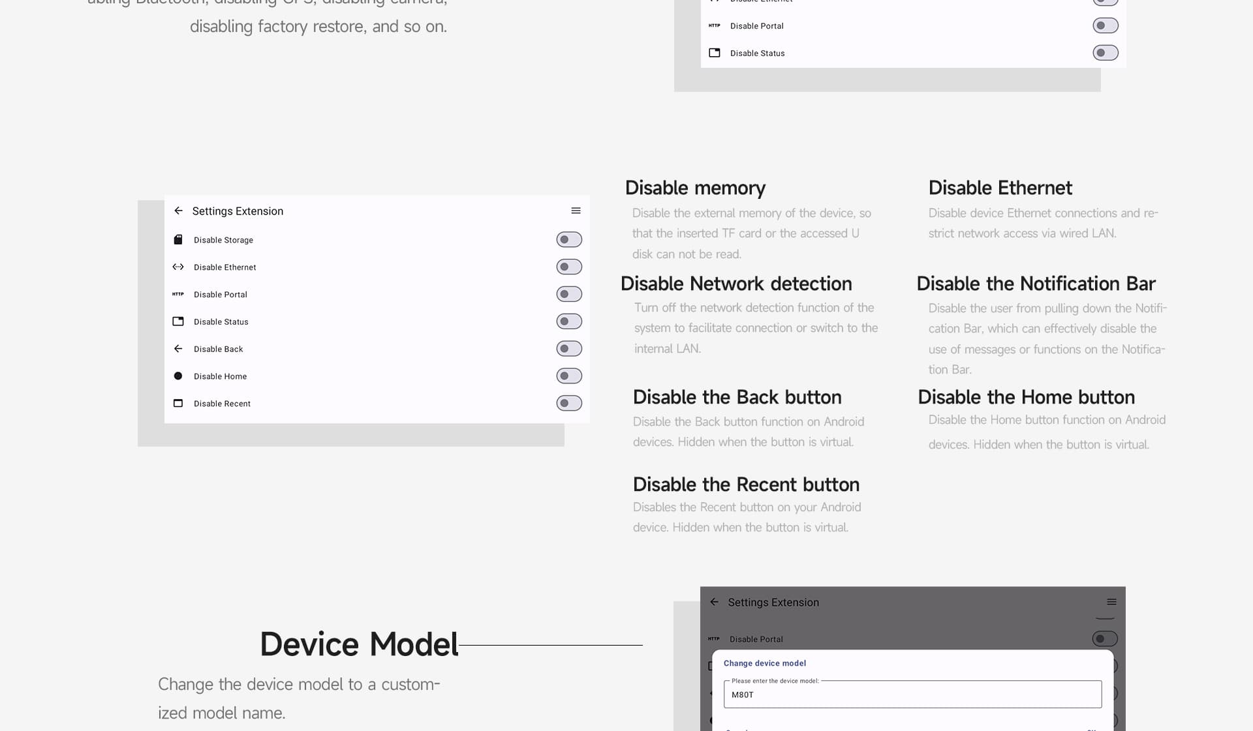Toggle Disable Ethernet switch in middle panel
The height and width of the screenshot is (731, 1253).
pyautogui.click(x=569, y=267)
